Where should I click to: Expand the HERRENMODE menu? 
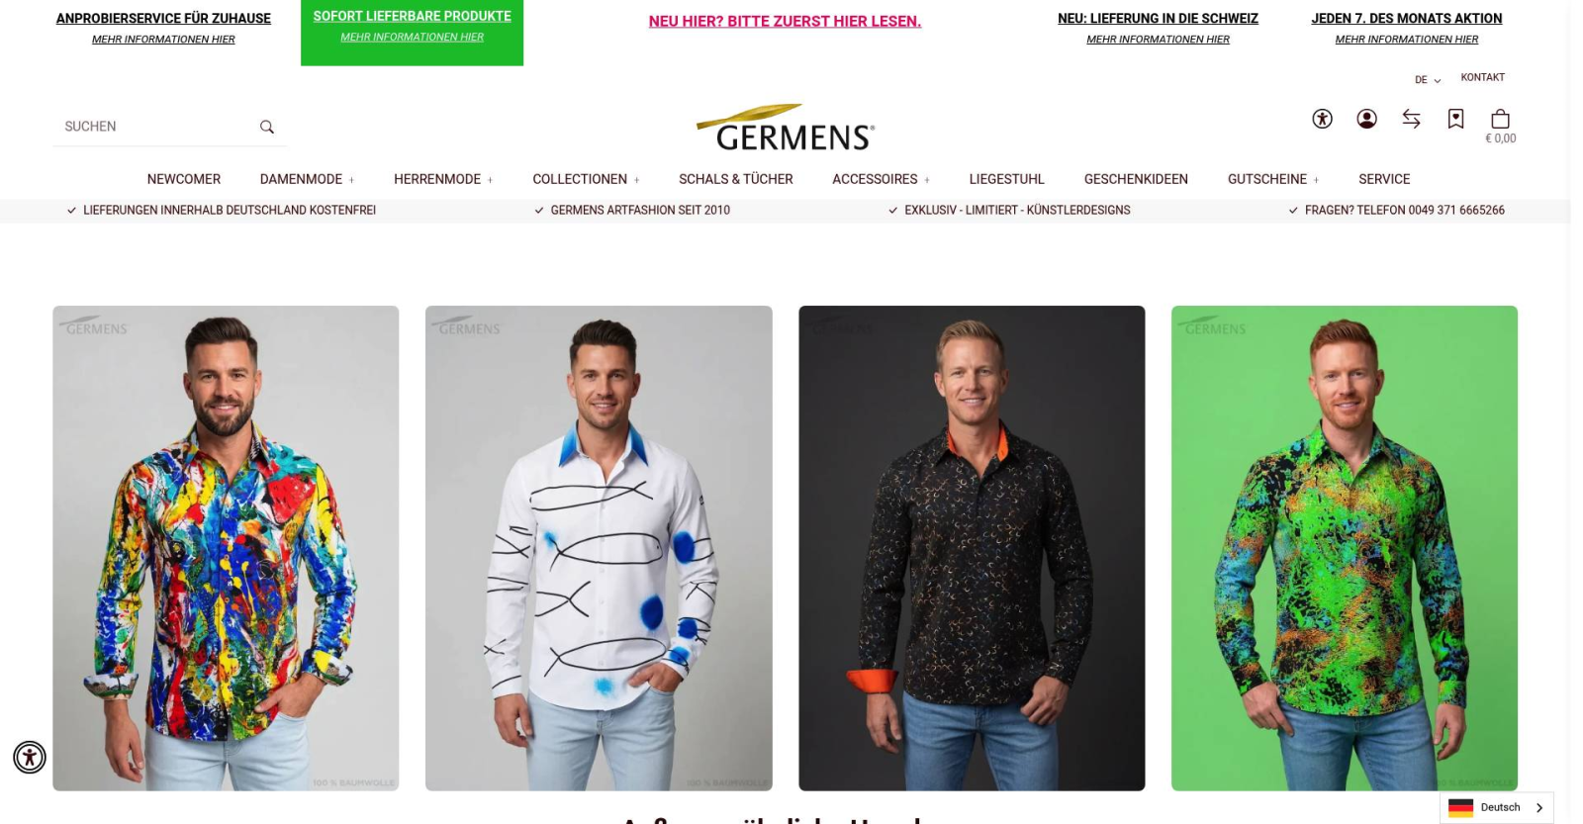443,179
